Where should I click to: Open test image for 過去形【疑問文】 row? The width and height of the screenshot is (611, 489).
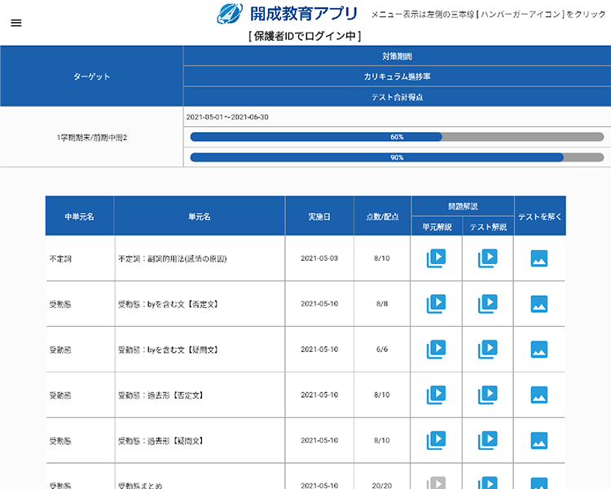coord(539,441)
